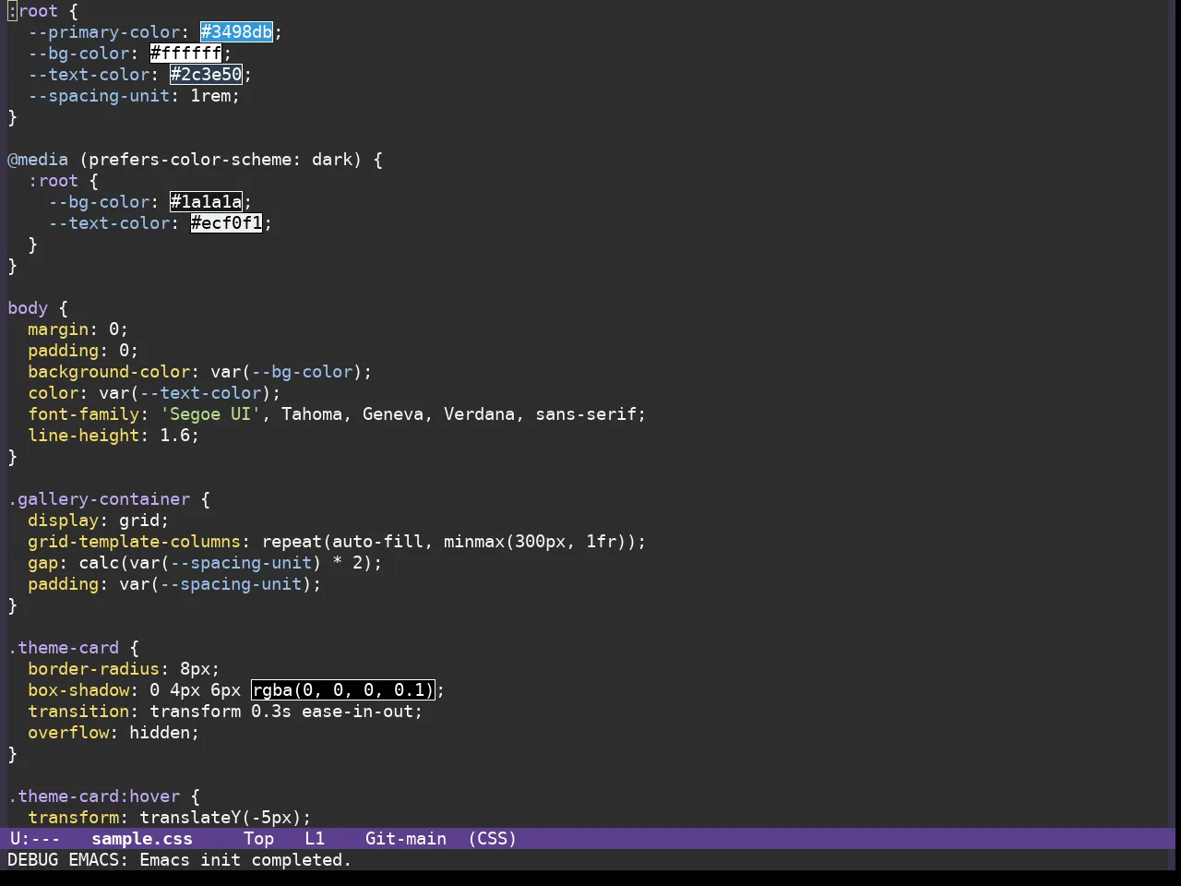Click the #1a1a1a dark background value

(206, 202)
